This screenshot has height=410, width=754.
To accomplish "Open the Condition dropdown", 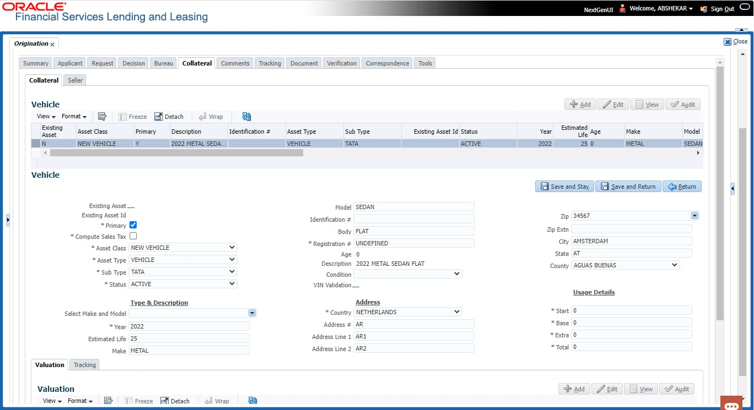I will [x=408, y=274].
